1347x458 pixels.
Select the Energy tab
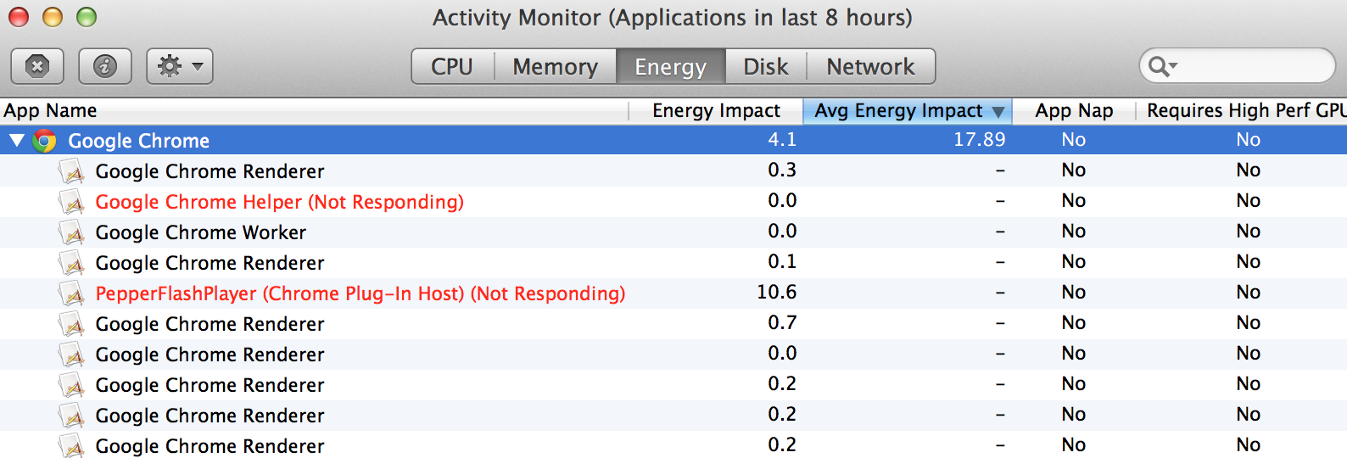click(671, 66)
